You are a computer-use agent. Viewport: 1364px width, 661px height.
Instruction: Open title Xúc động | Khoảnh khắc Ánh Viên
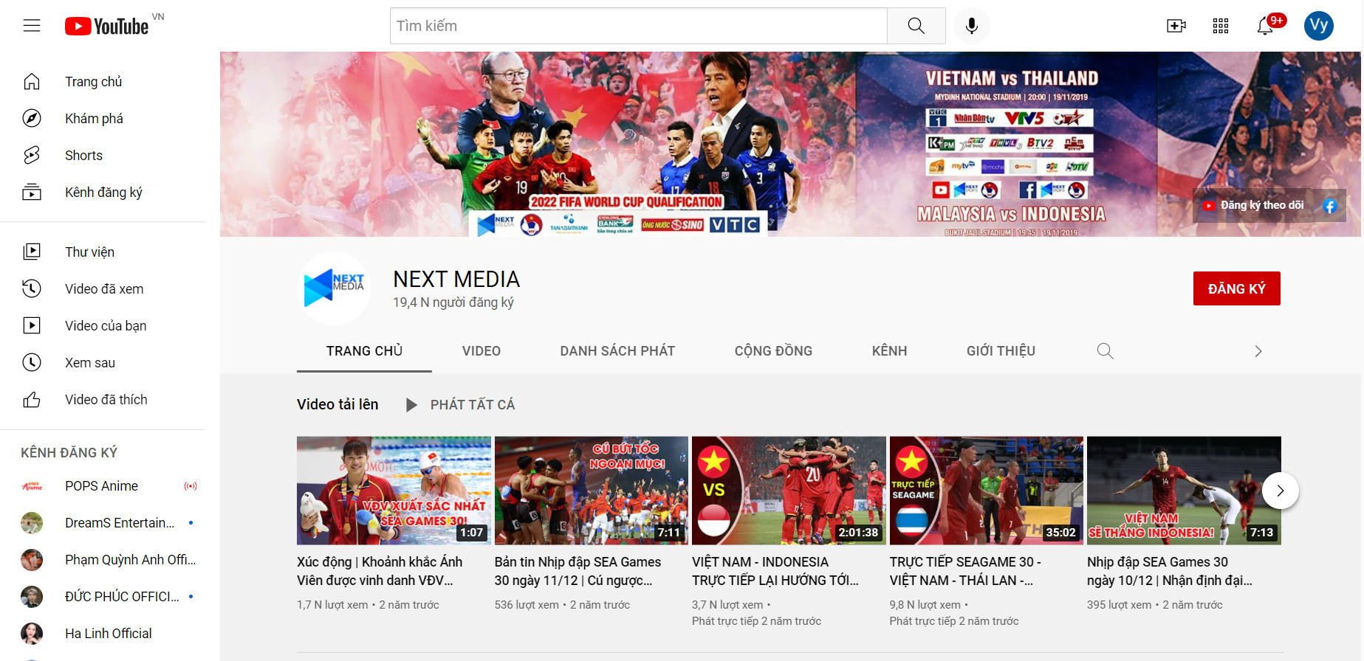(x=380, y=571)
